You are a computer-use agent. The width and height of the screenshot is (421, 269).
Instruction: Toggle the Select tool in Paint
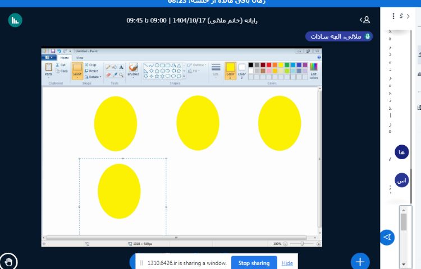pyautogui.click(x=77, y=70)
